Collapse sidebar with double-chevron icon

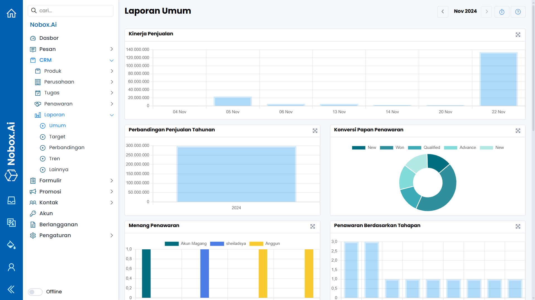pyautogui.click(x=11, y=289)
